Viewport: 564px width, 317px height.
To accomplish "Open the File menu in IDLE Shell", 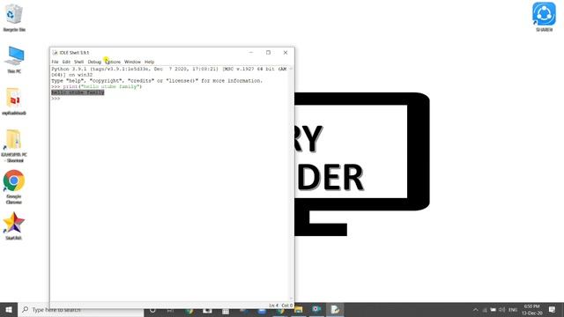I will pyautogui.click(x=55, y=62).
